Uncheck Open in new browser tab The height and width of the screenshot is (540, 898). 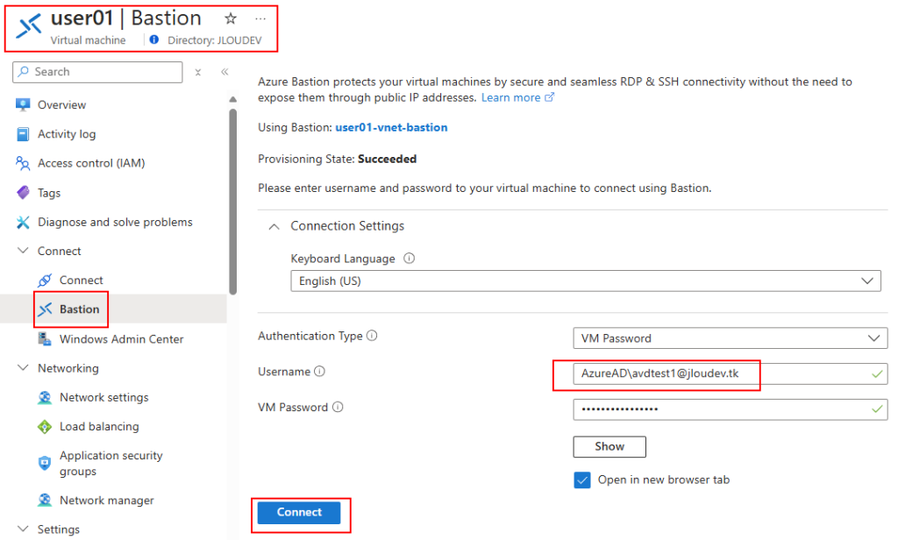coord(582,480)
